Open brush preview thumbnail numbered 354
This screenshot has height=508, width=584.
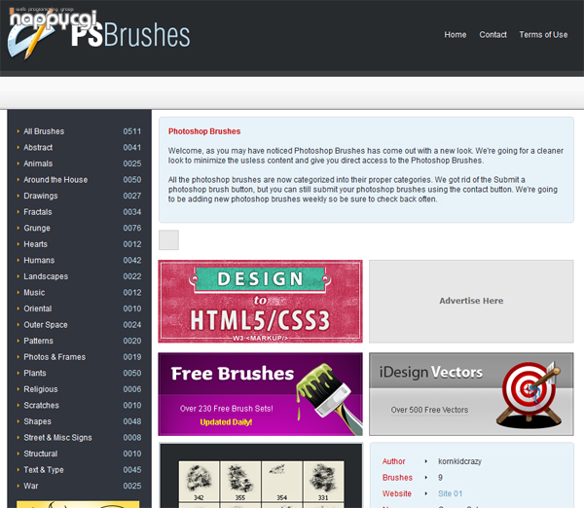282,481
